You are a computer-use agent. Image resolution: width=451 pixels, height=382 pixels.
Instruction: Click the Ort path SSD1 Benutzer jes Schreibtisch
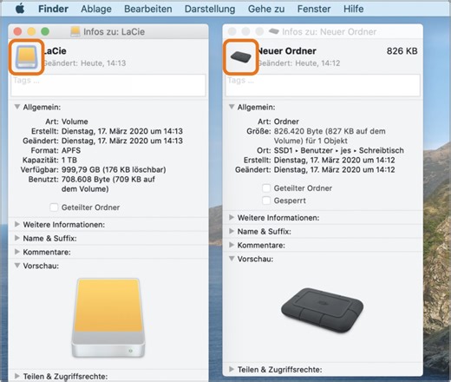pyautogui.click(x=339, y=150)
